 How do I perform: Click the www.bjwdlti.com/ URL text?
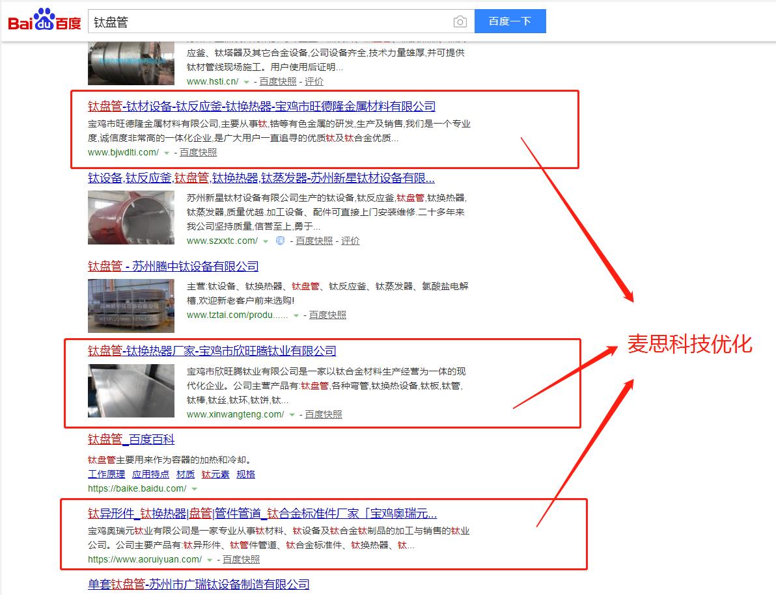124,153
